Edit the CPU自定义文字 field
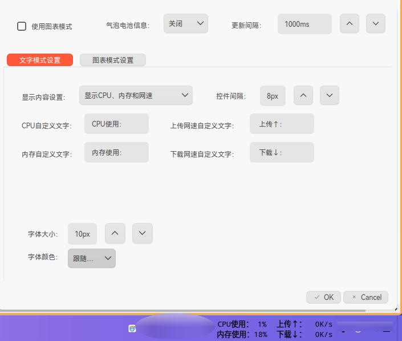402x341 pixels. (x=116, y=124)
